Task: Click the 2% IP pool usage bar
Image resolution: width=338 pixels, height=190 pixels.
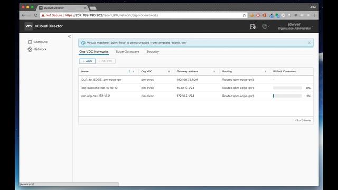Action: pyautogui.click(x=287, y=96)
